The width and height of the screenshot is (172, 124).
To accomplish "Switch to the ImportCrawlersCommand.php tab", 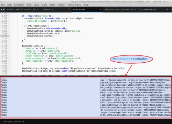I will tap(21, 9).
